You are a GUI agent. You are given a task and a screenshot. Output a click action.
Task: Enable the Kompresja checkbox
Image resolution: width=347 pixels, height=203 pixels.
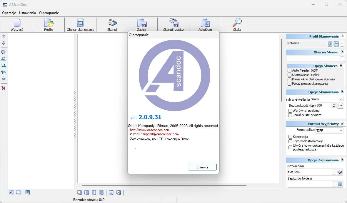click(290, 137)
